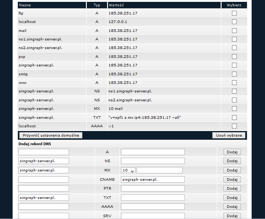265x219 pixels.
Task: Click Dodaj for the MX record row
Action: [232, 170]
